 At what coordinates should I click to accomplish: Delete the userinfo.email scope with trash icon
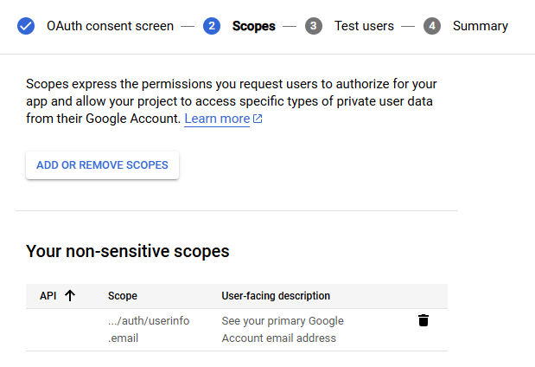[x=423, y=320]
